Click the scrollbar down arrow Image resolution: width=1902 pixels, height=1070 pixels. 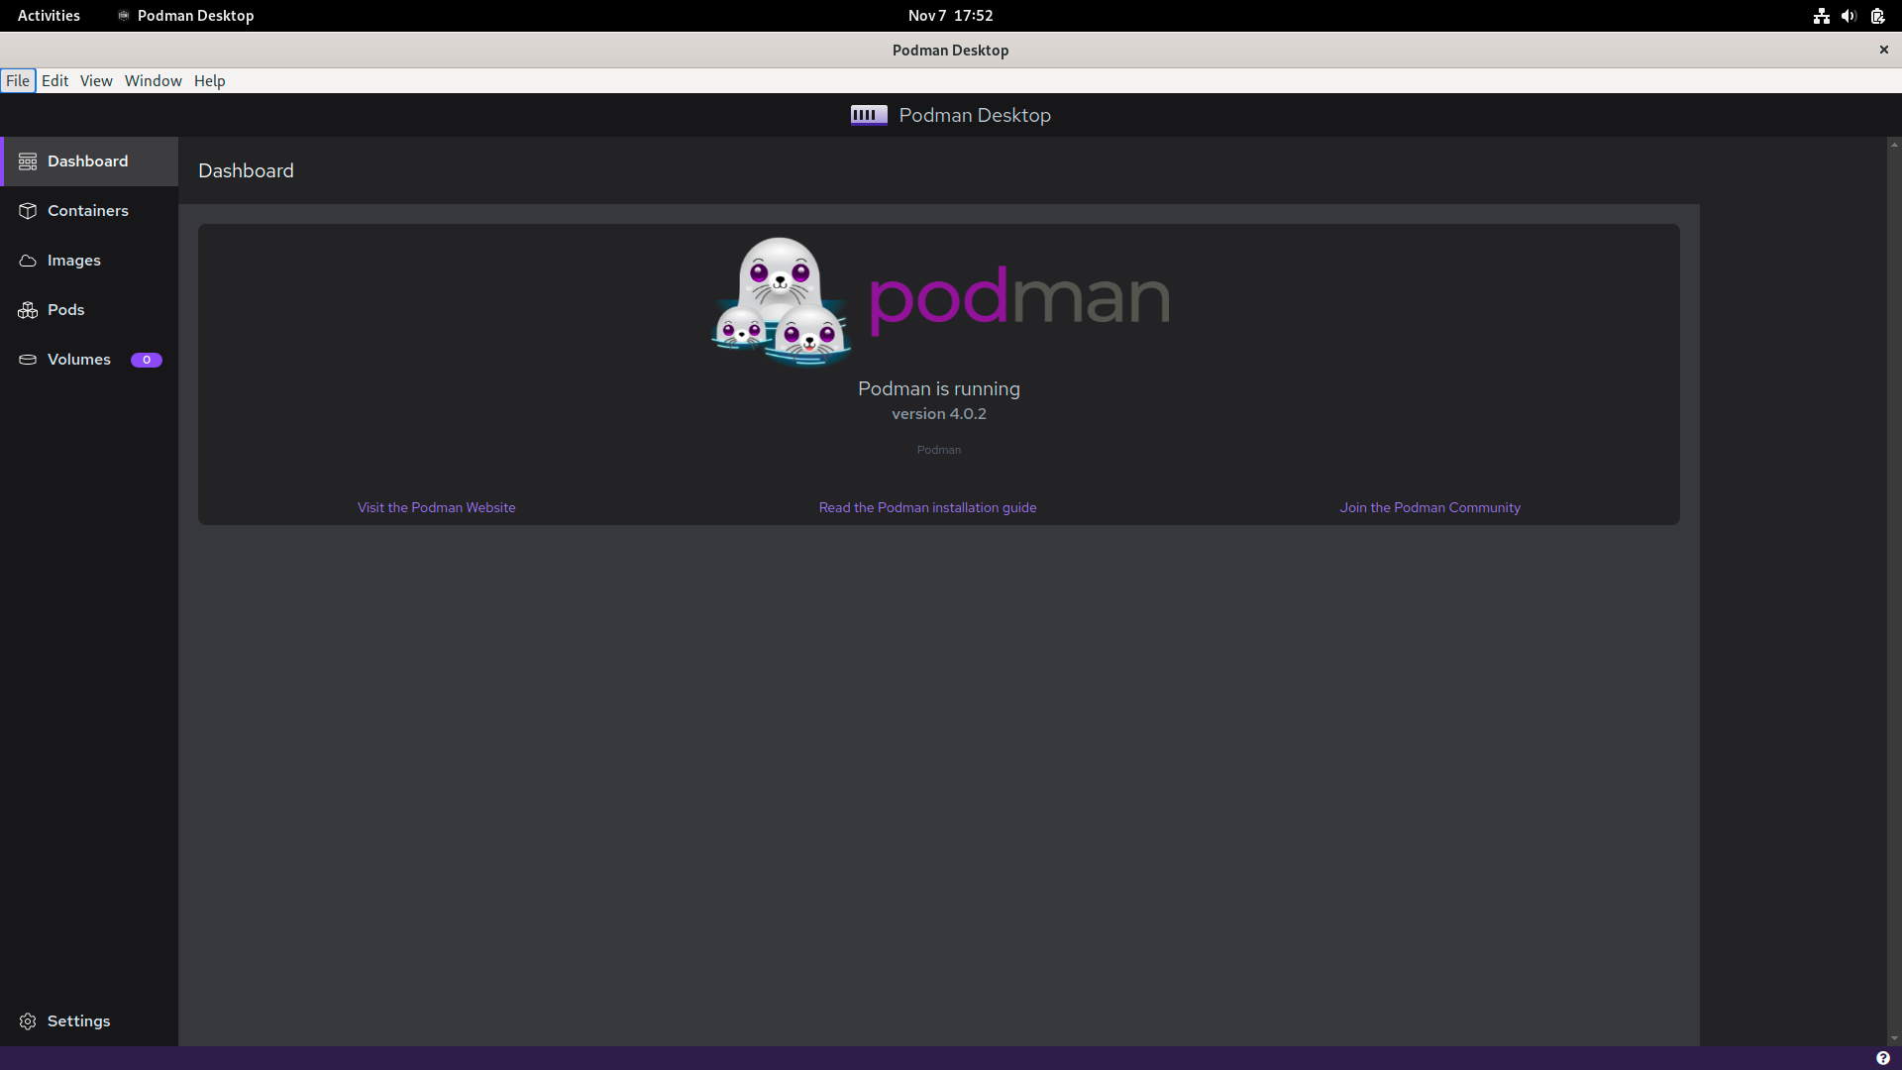1893,1037
